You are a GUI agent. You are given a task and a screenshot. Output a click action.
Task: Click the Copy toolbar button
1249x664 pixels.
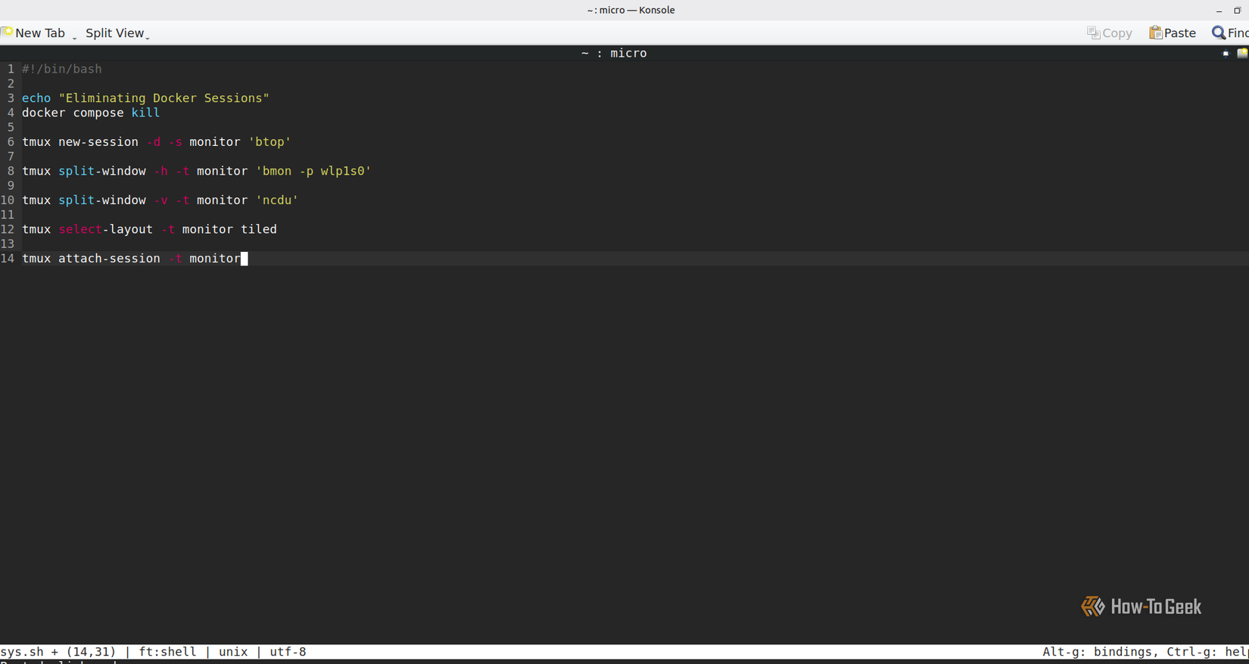coord(1110,33)
